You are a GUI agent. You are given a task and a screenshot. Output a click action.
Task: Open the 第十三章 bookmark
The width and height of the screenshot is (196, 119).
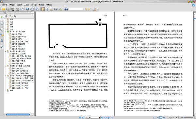(x=19, y=61)
